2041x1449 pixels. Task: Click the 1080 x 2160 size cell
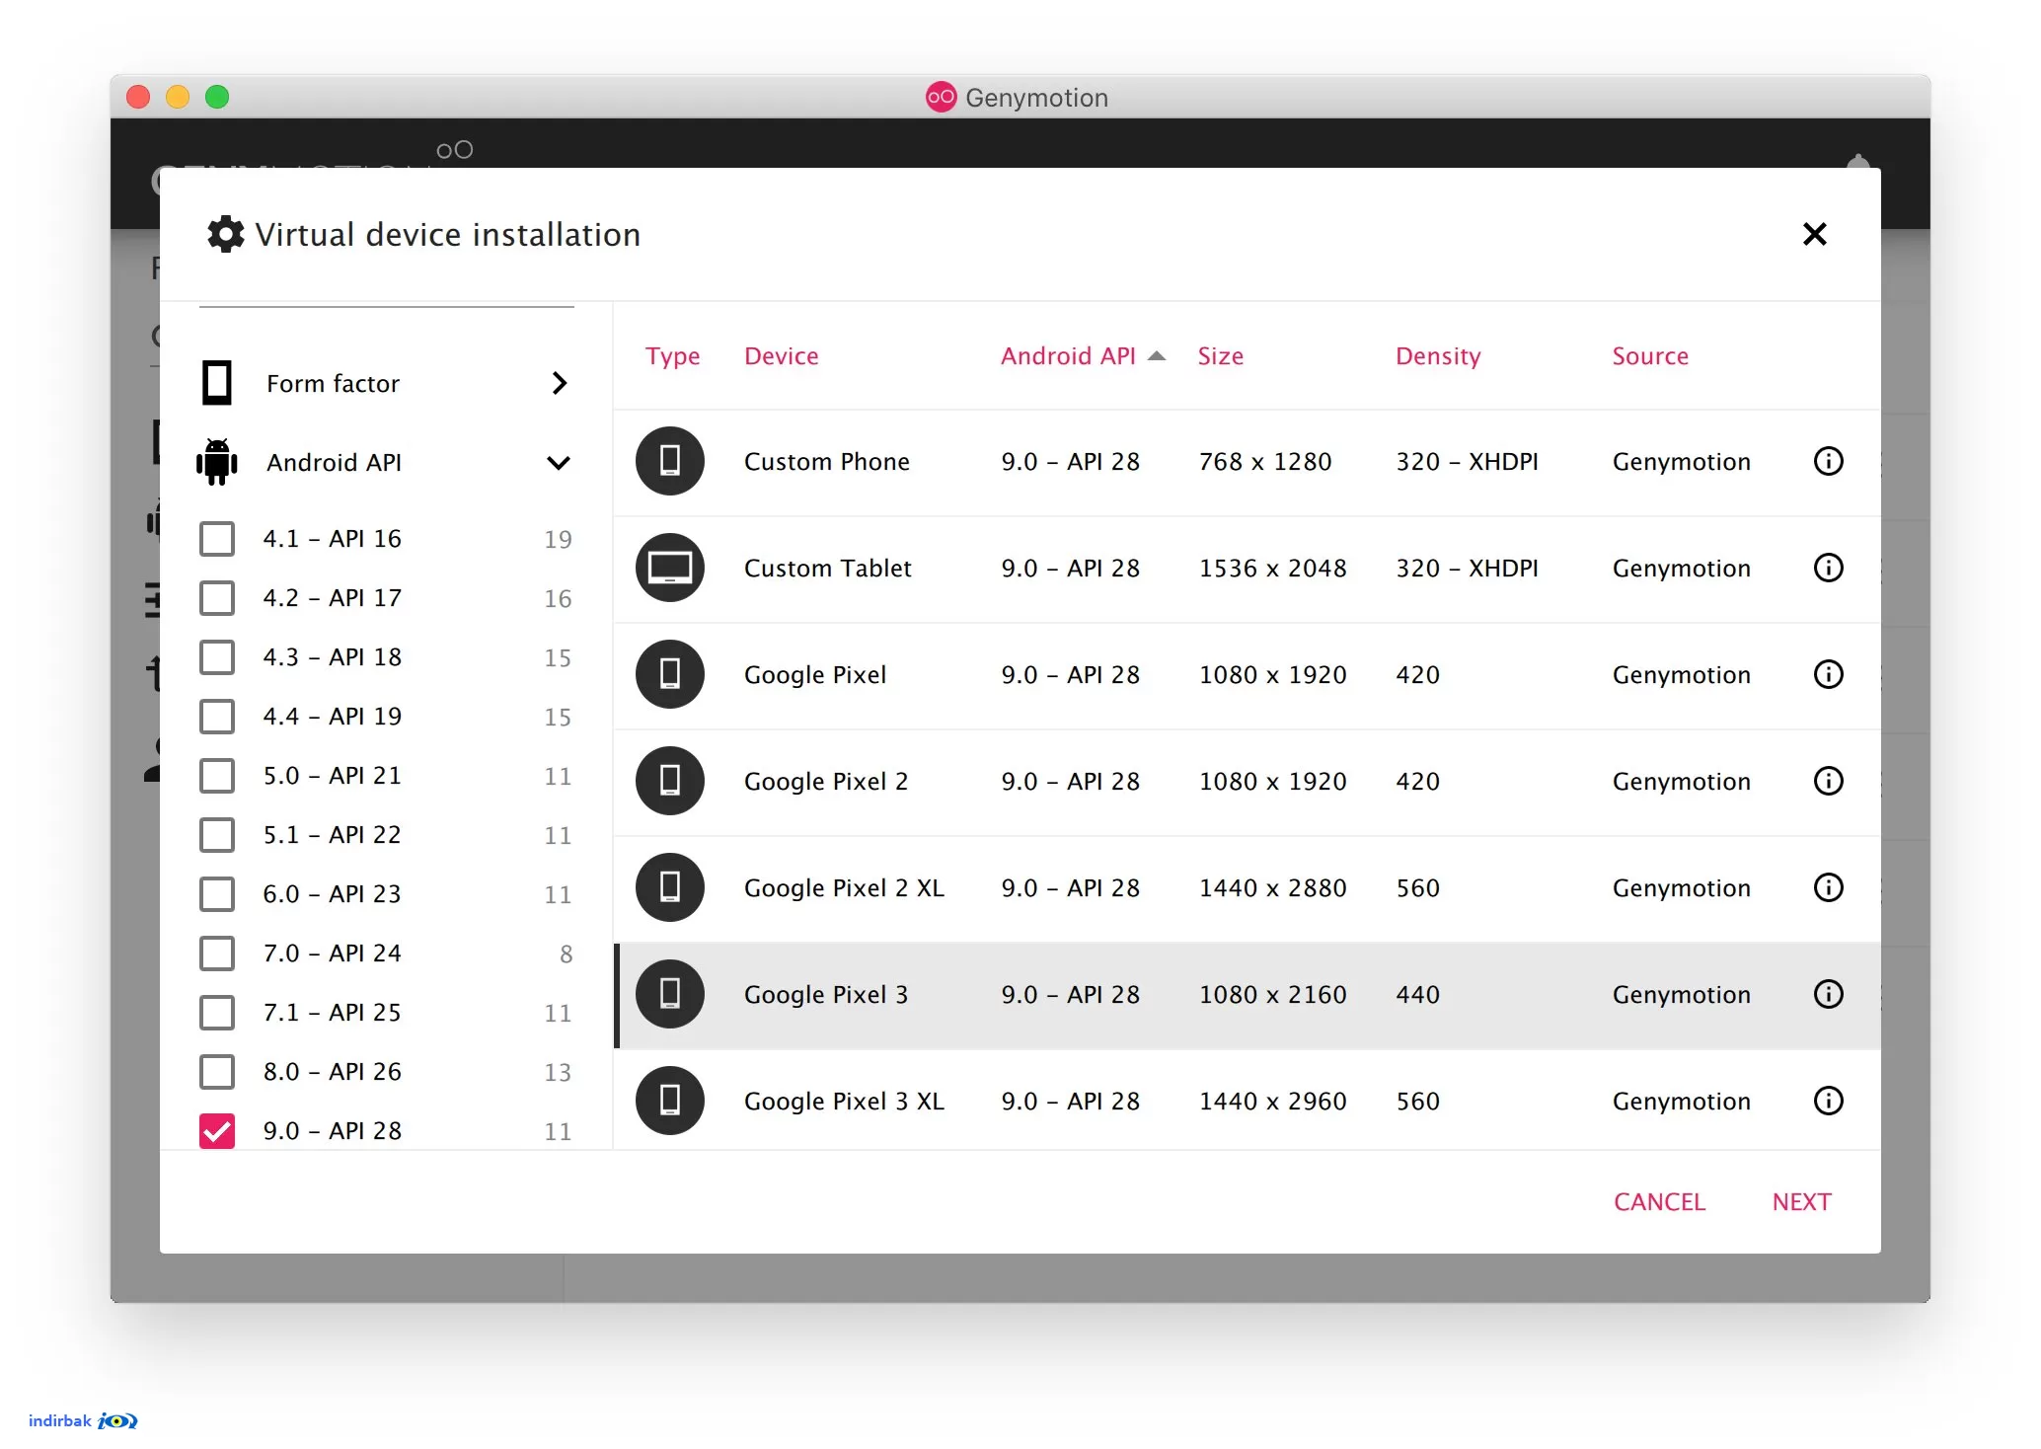pos(1272,995)
